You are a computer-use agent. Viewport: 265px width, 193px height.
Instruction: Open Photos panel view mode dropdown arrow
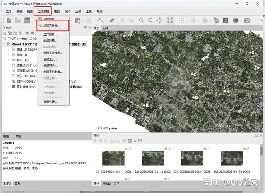coord(144,141)
